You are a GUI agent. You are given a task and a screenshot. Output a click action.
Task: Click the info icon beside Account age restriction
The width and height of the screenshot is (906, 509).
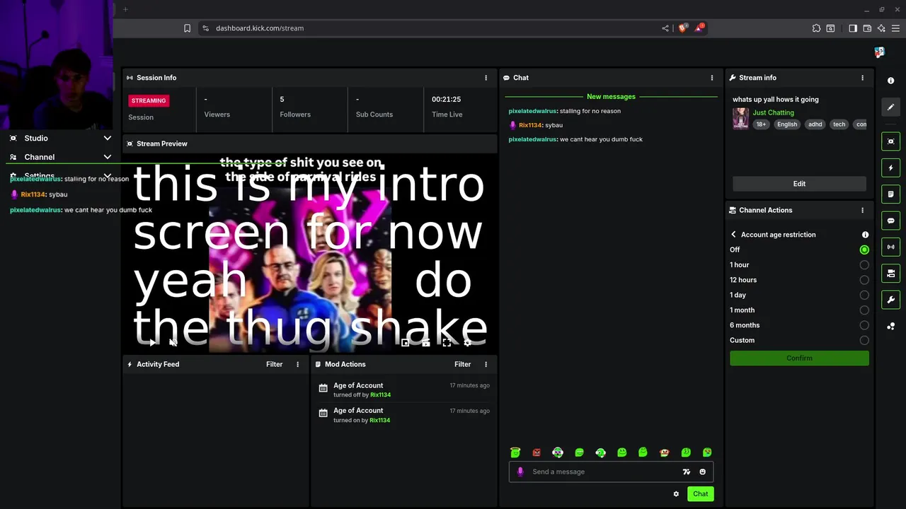pyautogui.click(x=865, y=235)
